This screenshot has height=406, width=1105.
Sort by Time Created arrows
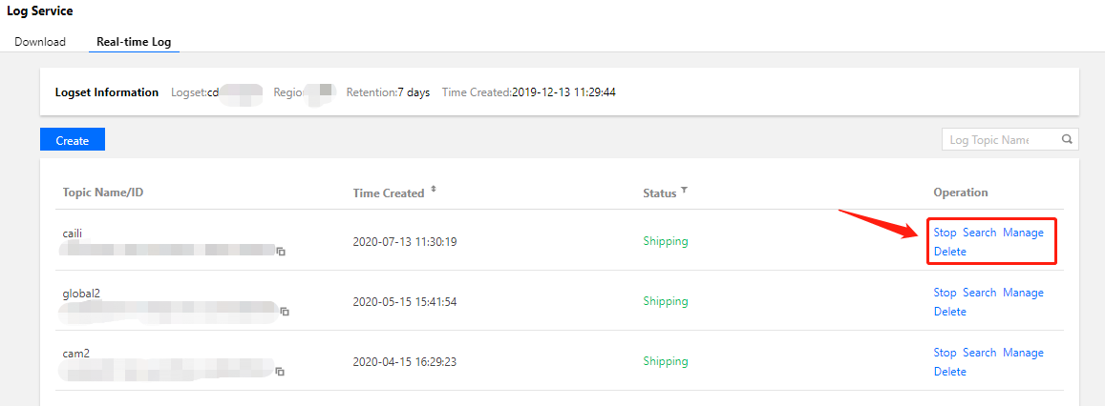click(434, 191)
